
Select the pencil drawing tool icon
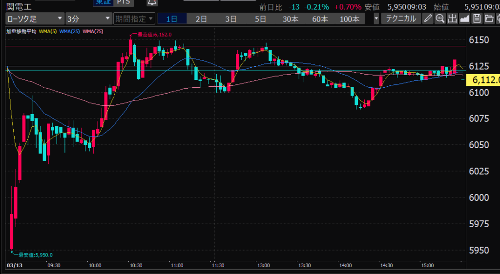click(x=428, y=19)
